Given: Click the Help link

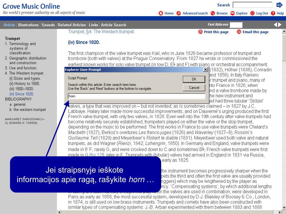Looking at the screenshot, I should click(280, 13).
